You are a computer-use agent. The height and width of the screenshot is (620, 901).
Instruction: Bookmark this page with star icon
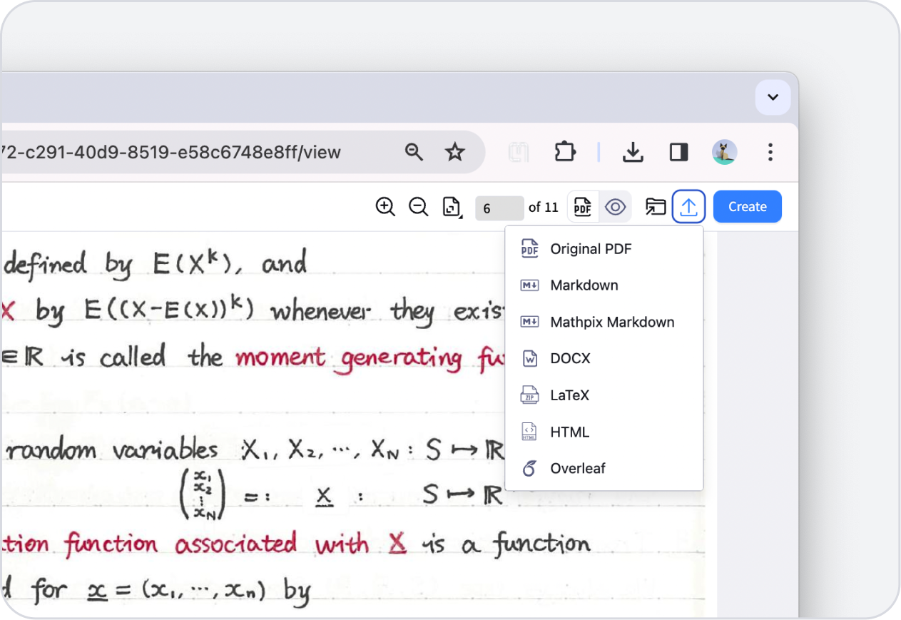tap(455, 152)
